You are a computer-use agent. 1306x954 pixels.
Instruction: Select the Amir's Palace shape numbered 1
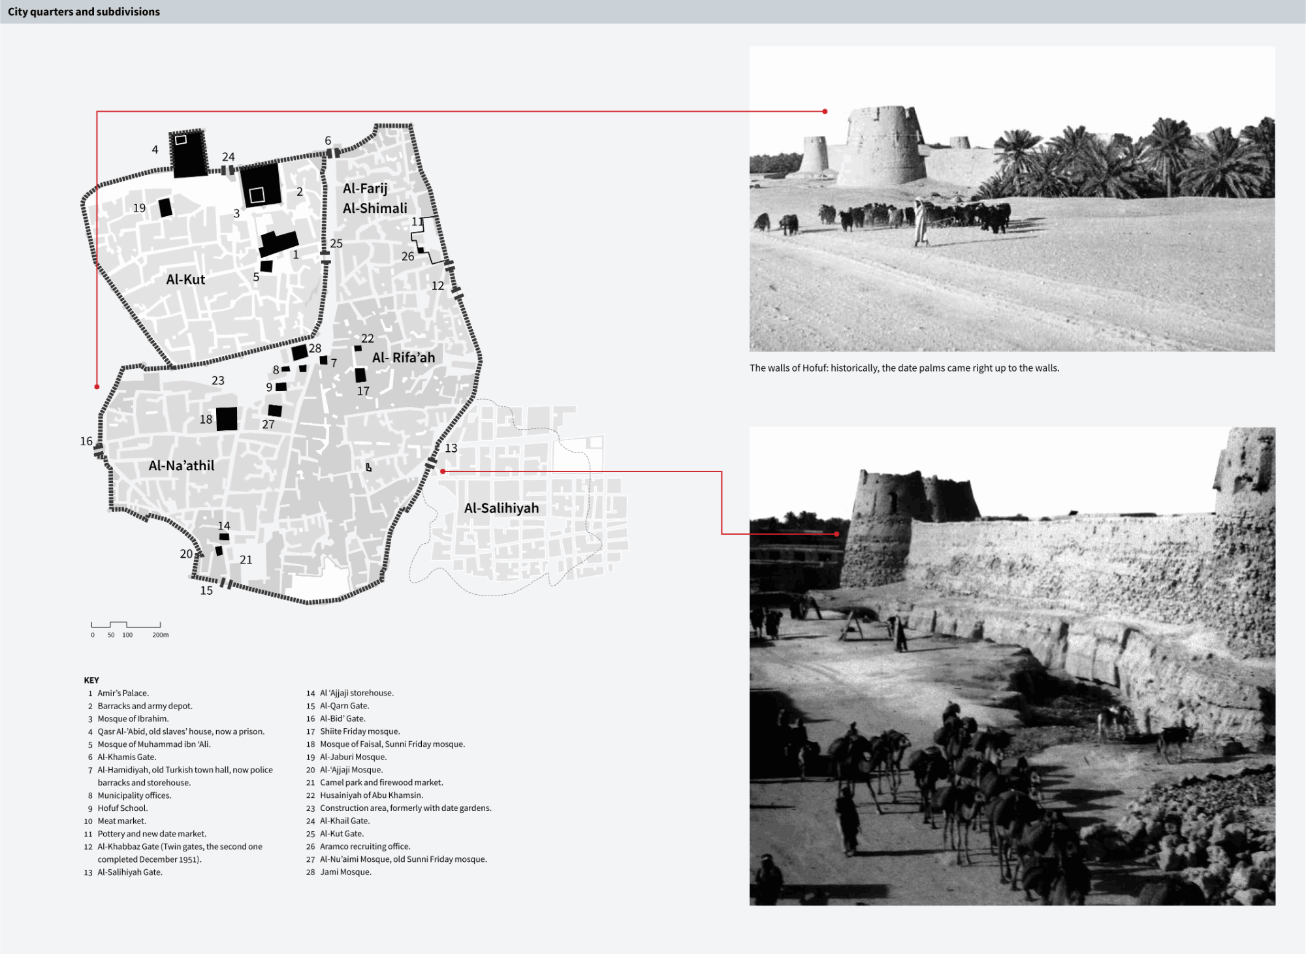point(279,244)
